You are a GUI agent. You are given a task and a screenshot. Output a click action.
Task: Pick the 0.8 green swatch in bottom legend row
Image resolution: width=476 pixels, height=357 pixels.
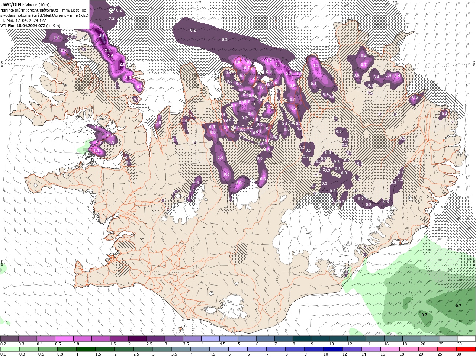pos(67,349)
